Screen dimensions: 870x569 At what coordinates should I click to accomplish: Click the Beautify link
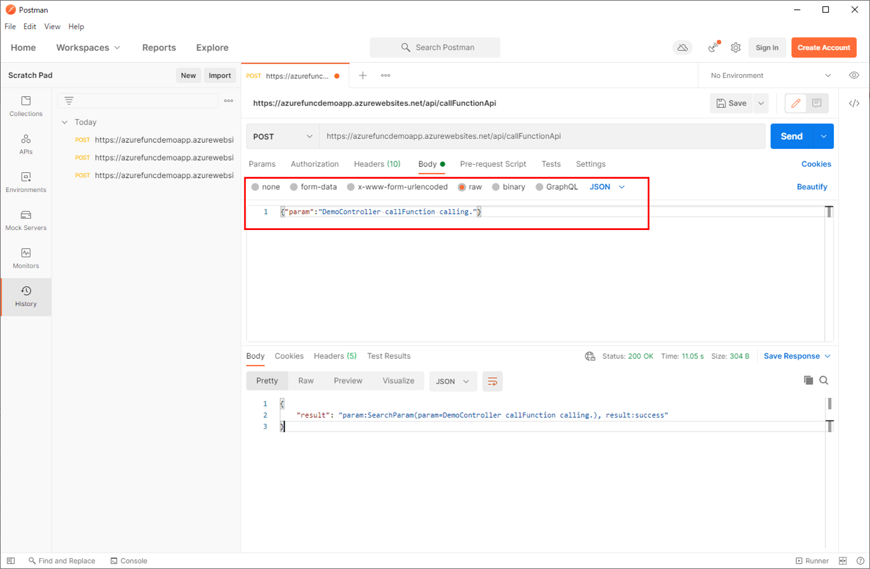[812, 187]
